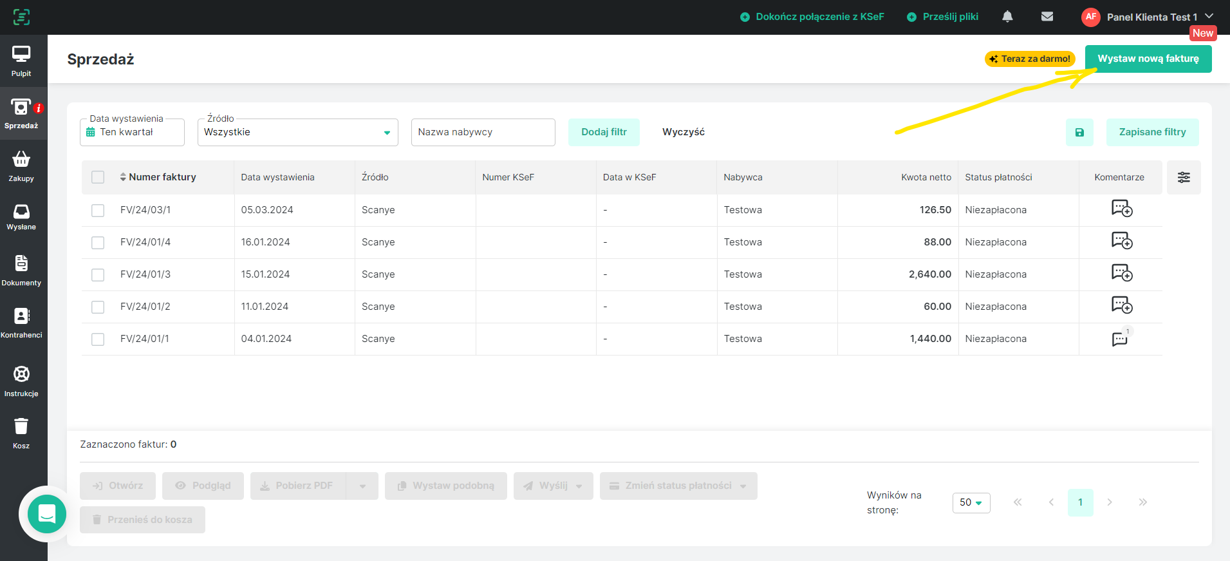Open the notifications bell icon
1230x561 pixels.
tap(1007, 17)
